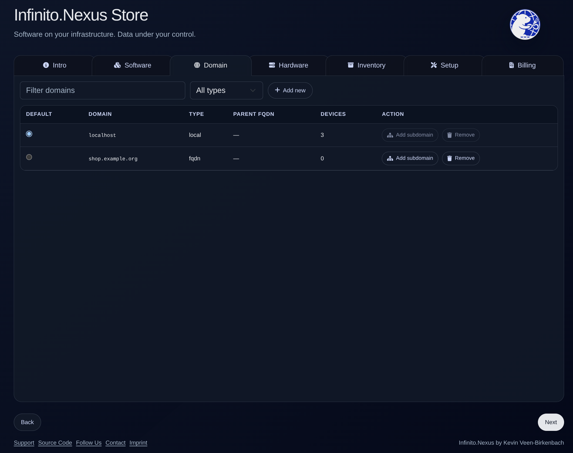Click the tools icon on Setup tab
The width and height of the screenshot is (573, 453).
click(x=433, y=65)
